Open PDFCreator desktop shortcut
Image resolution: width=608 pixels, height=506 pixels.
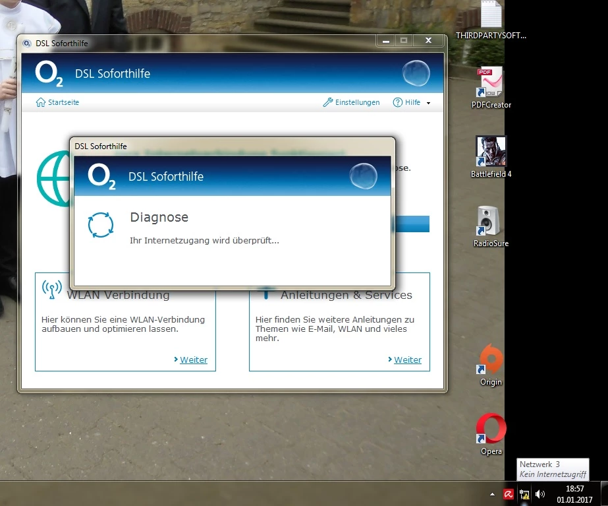[x=491, y=87]
